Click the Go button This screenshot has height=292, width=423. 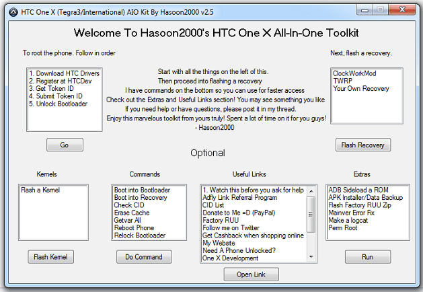[65, 145]
